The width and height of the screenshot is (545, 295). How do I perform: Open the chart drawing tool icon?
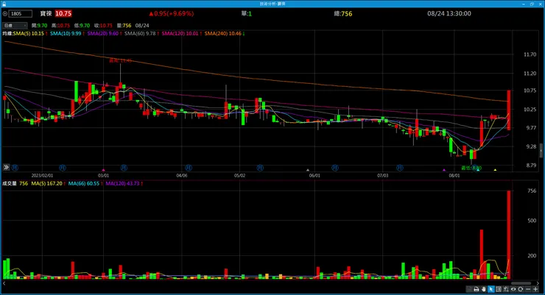point(506,289)
